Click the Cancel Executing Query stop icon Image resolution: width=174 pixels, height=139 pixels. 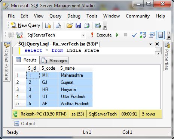pos(126,35)
